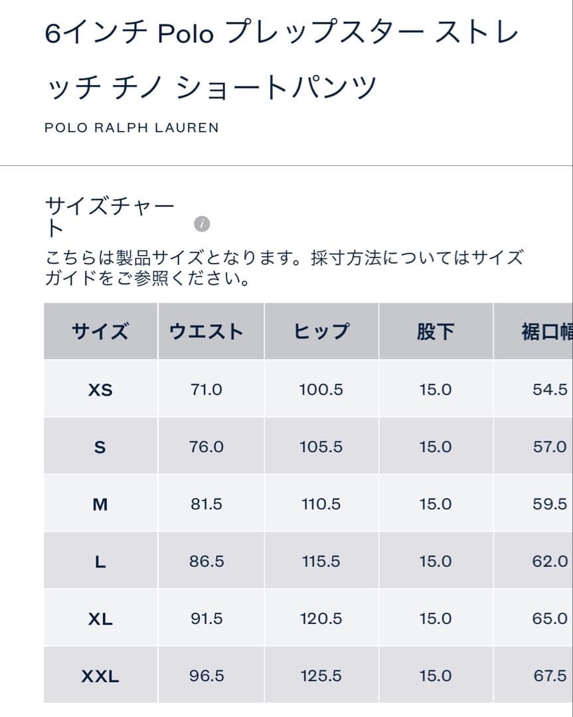Click the POLO RALPH LAUREN brand name
573x717 pixels.
tap(131, 127)
